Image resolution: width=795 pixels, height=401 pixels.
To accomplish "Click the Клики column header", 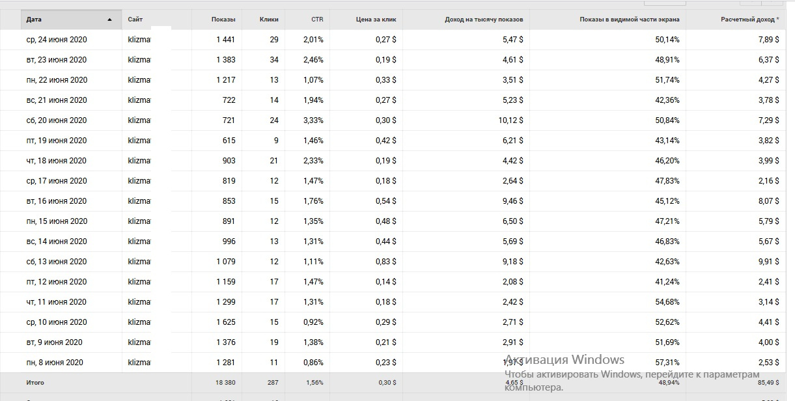I will tap(269, 20).
